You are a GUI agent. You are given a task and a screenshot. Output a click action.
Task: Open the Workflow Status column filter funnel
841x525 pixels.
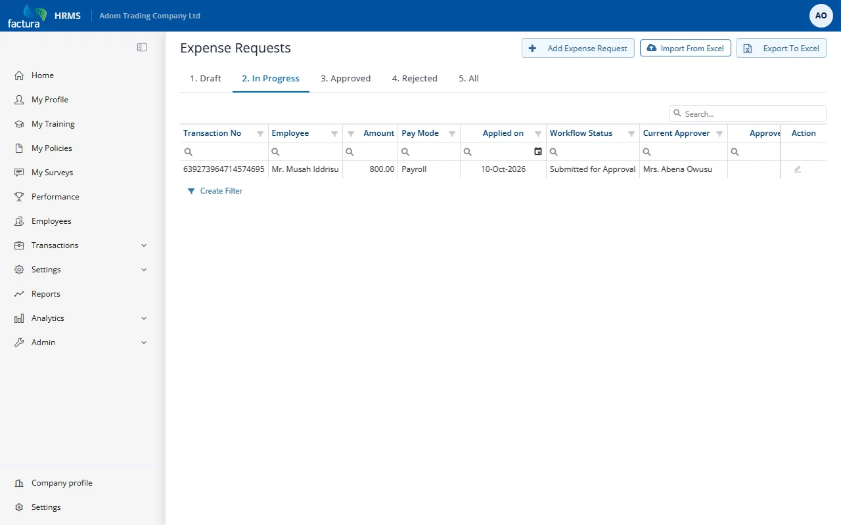(x=631, y=134)
